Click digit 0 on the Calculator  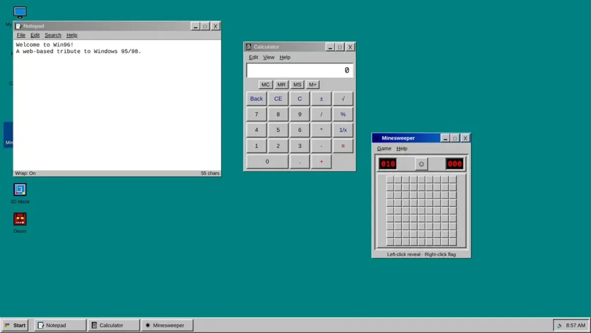tap(267, 161)
